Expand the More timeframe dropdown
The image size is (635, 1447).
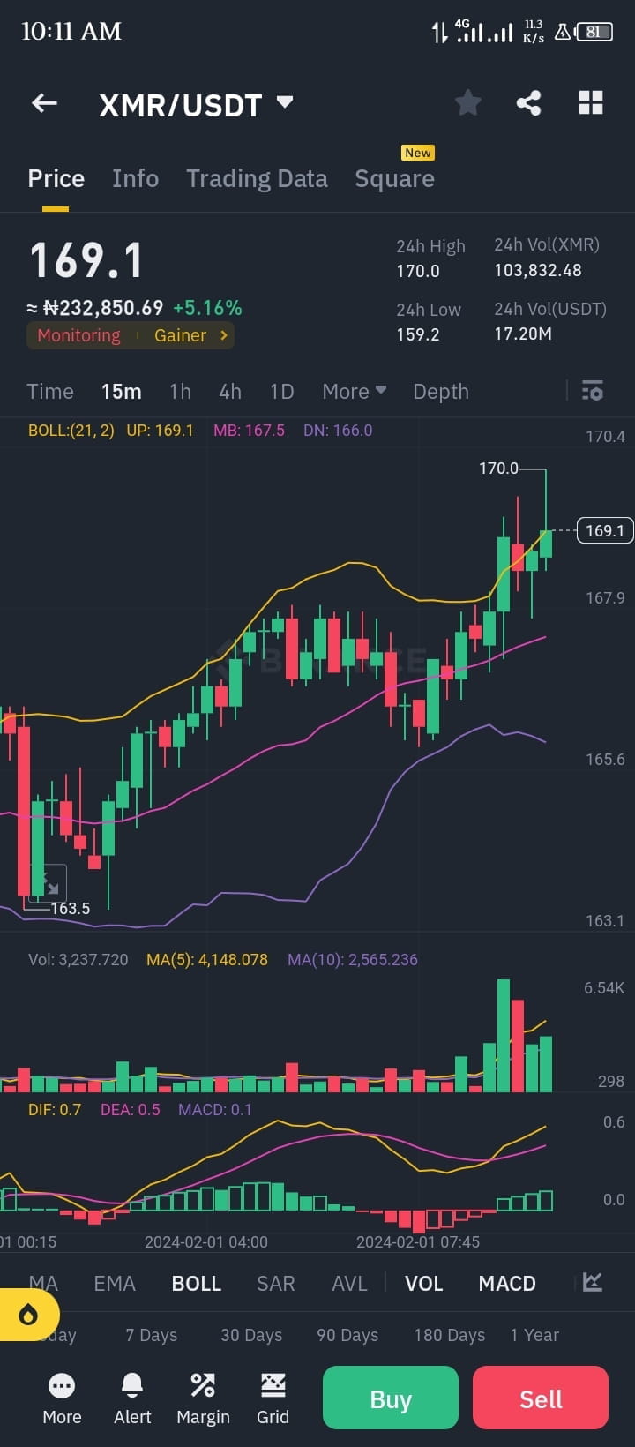click(353, 391)
